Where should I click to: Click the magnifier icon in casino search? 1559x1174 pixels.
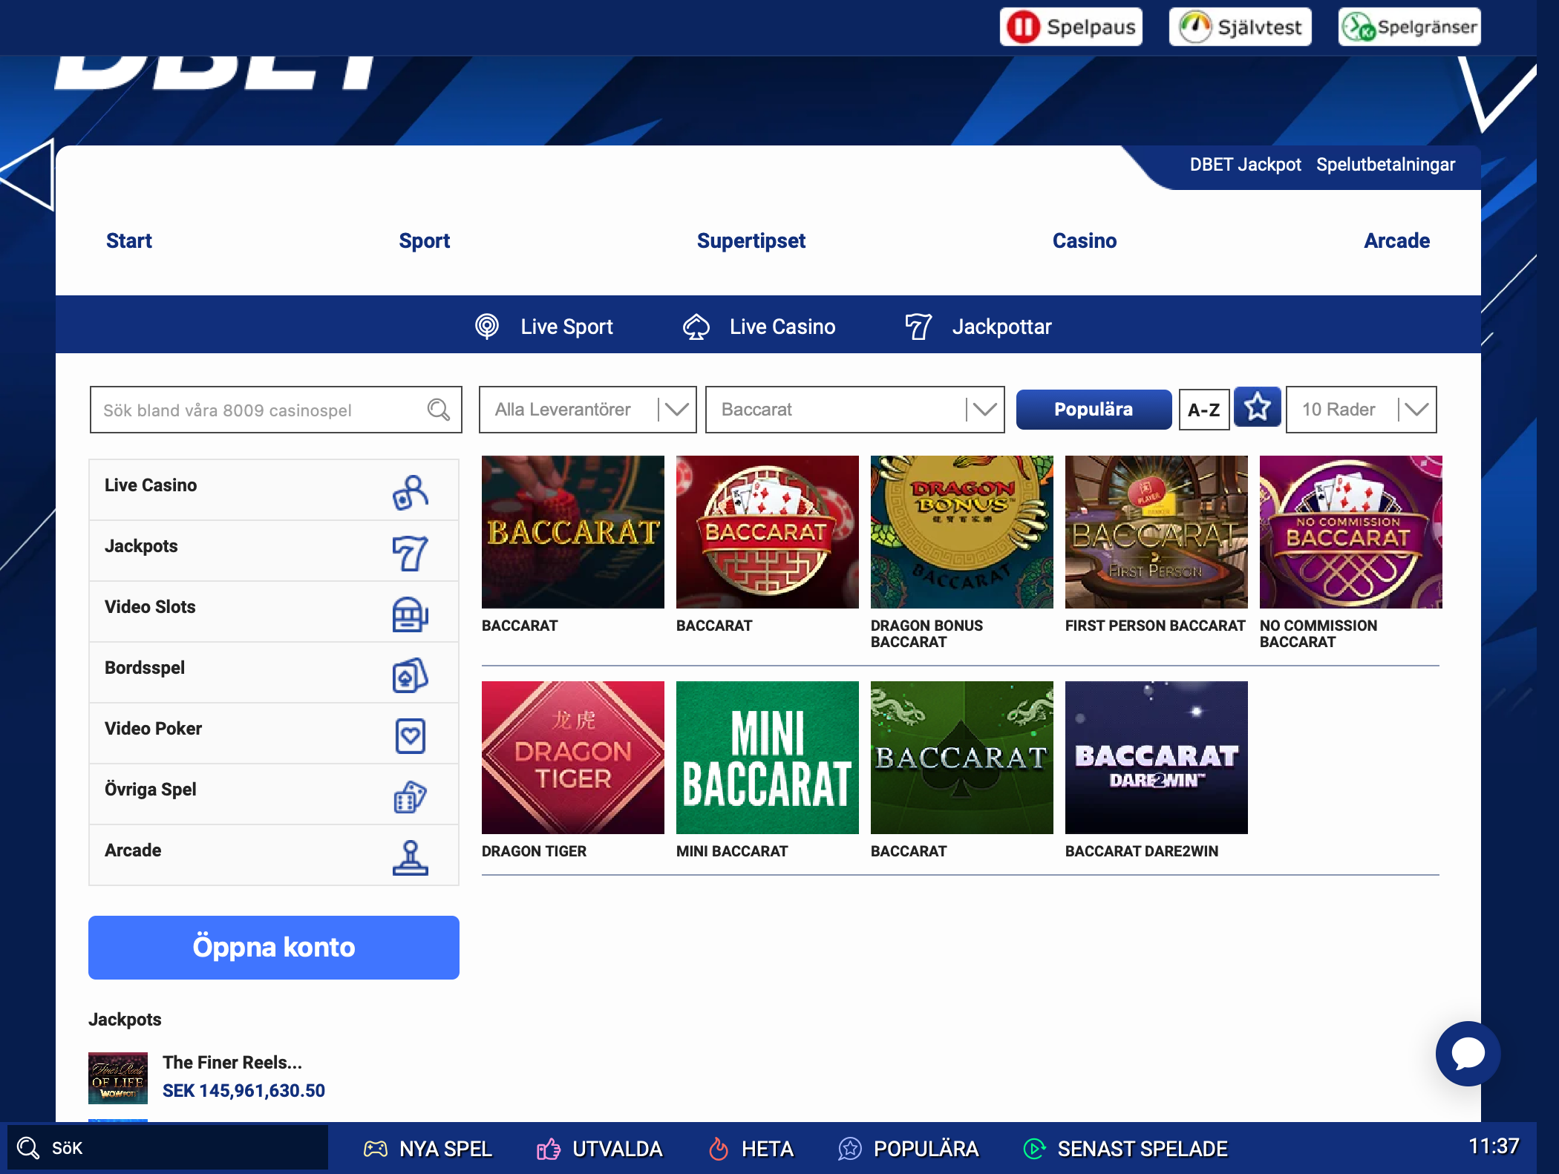coord(439,410)
